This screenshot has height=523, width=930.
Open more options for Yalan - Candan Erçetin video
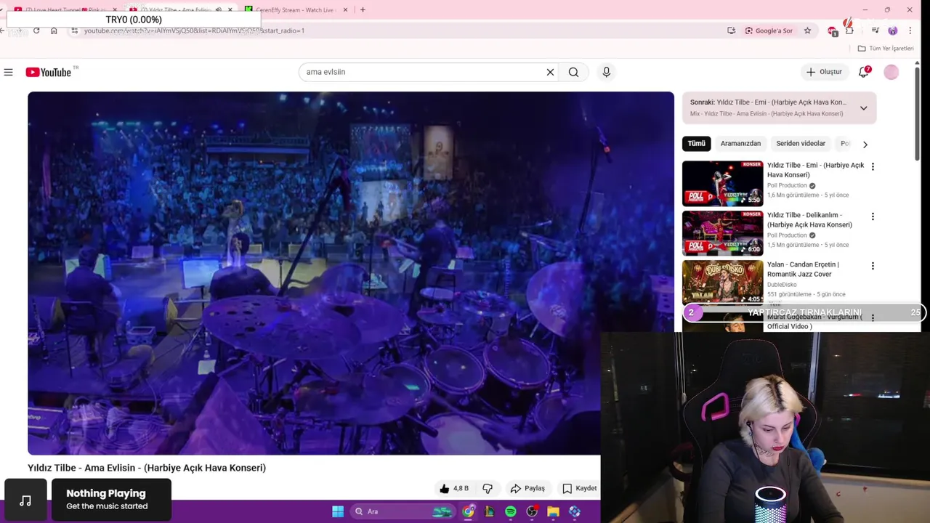[x=873, y=266]
